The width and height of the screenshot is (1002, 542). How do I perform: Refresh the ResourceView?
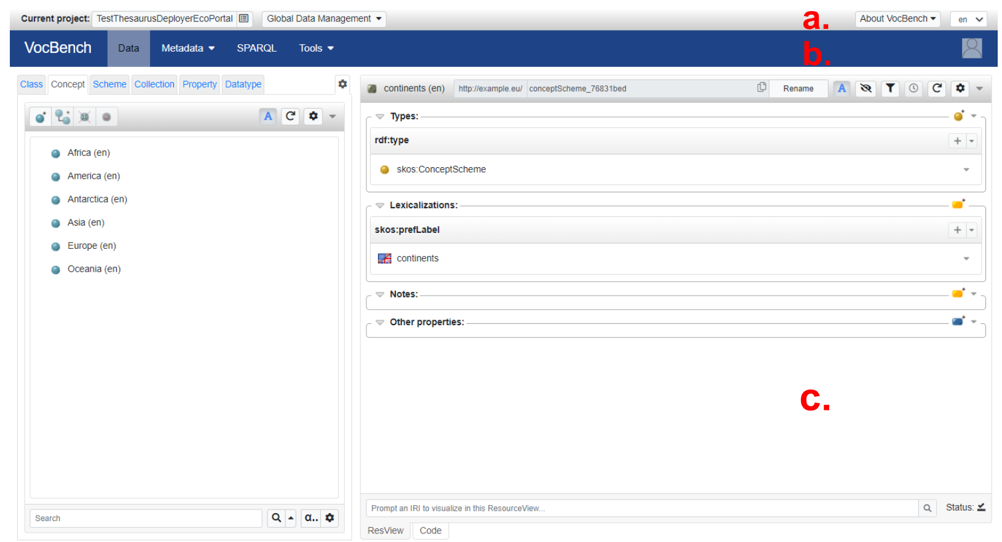pos(937,88)
